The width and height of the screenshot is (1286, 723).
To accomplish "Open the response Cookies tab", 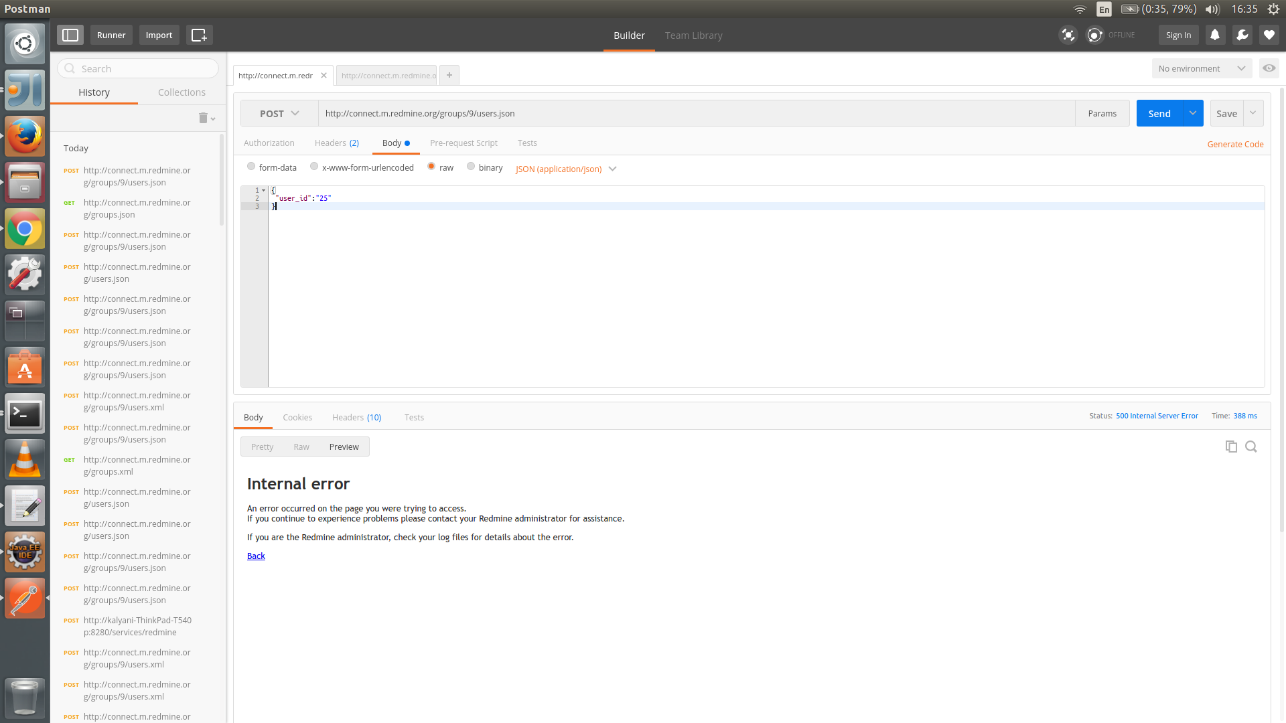I will point(297,417).
